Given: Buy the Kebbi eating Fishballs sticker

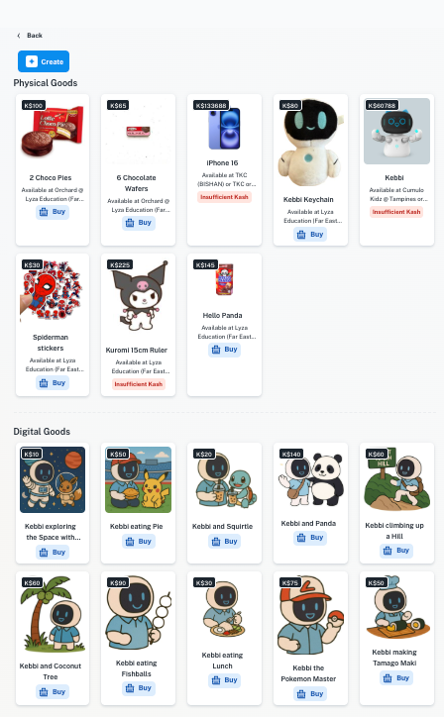Looking at the screenshot, I should pos(138,688).
